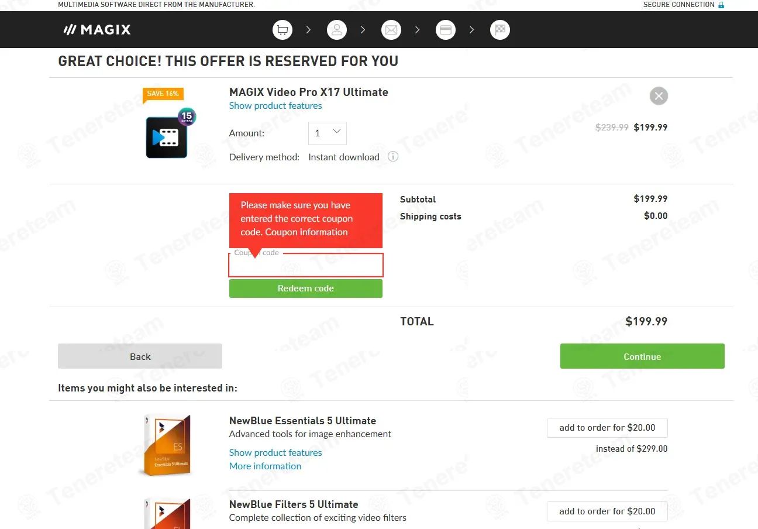Open More information for NewBlue Essentials
758x529 pixels.
(265, 466)
